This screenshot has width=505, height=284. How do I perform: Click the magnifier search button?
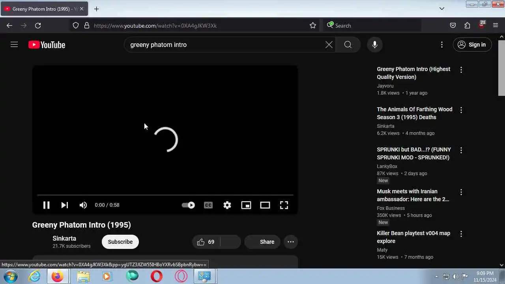(348, 45)
